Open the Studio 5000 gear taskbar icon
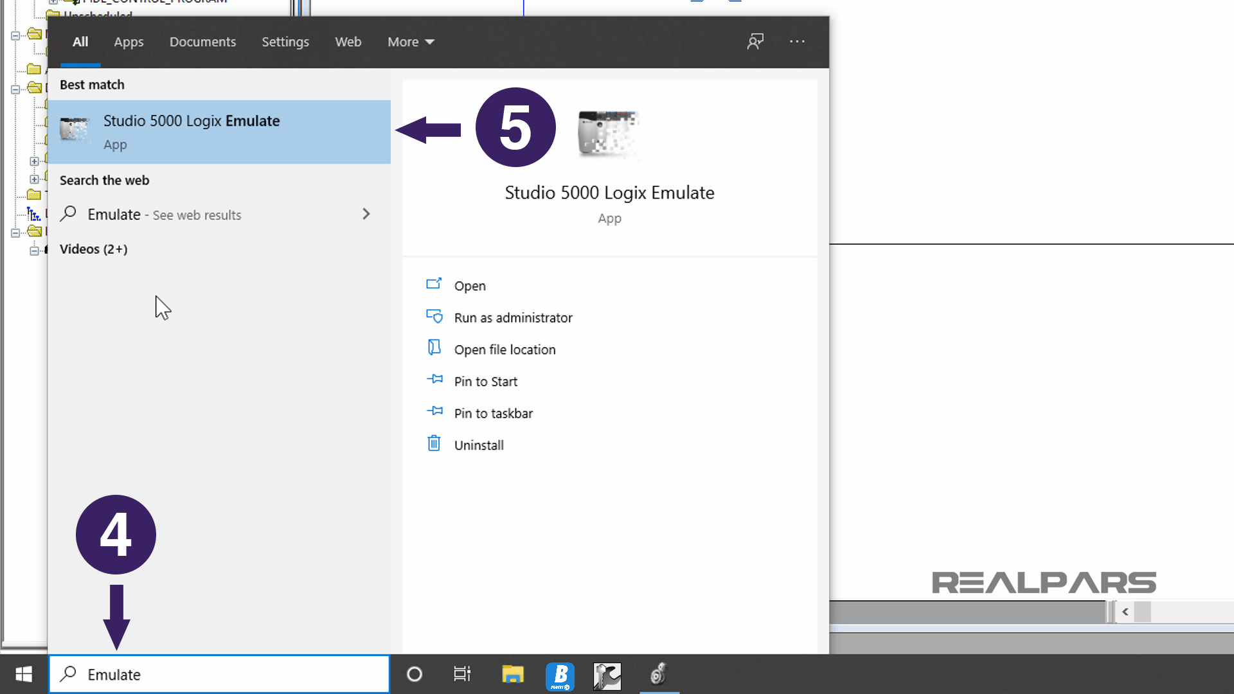This screenshot has height=694, width=1234. [x=659, y=674]
